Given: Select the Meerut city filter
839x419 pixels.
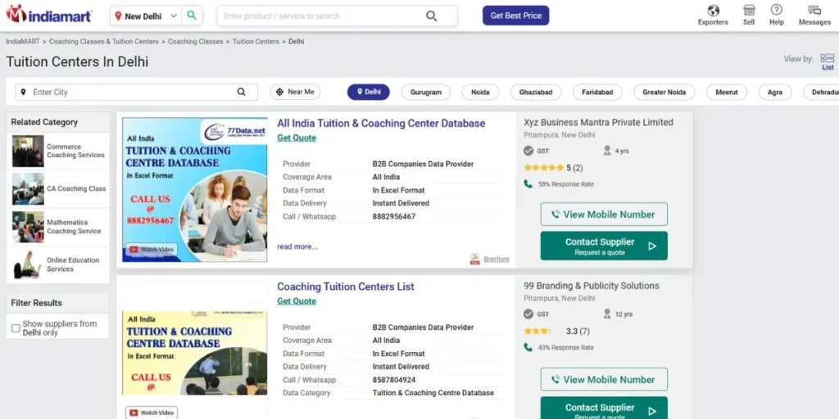Looking at the screenshot, I should [727, 92].
